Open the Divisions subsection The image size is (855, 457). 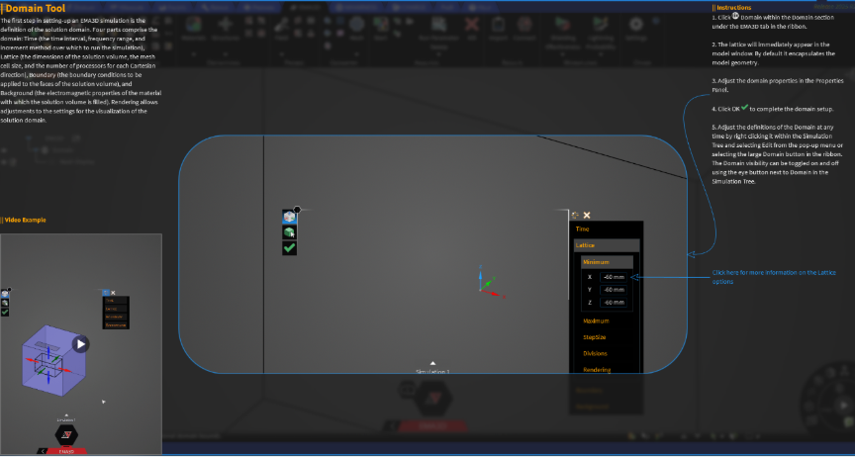click(595, 353)
